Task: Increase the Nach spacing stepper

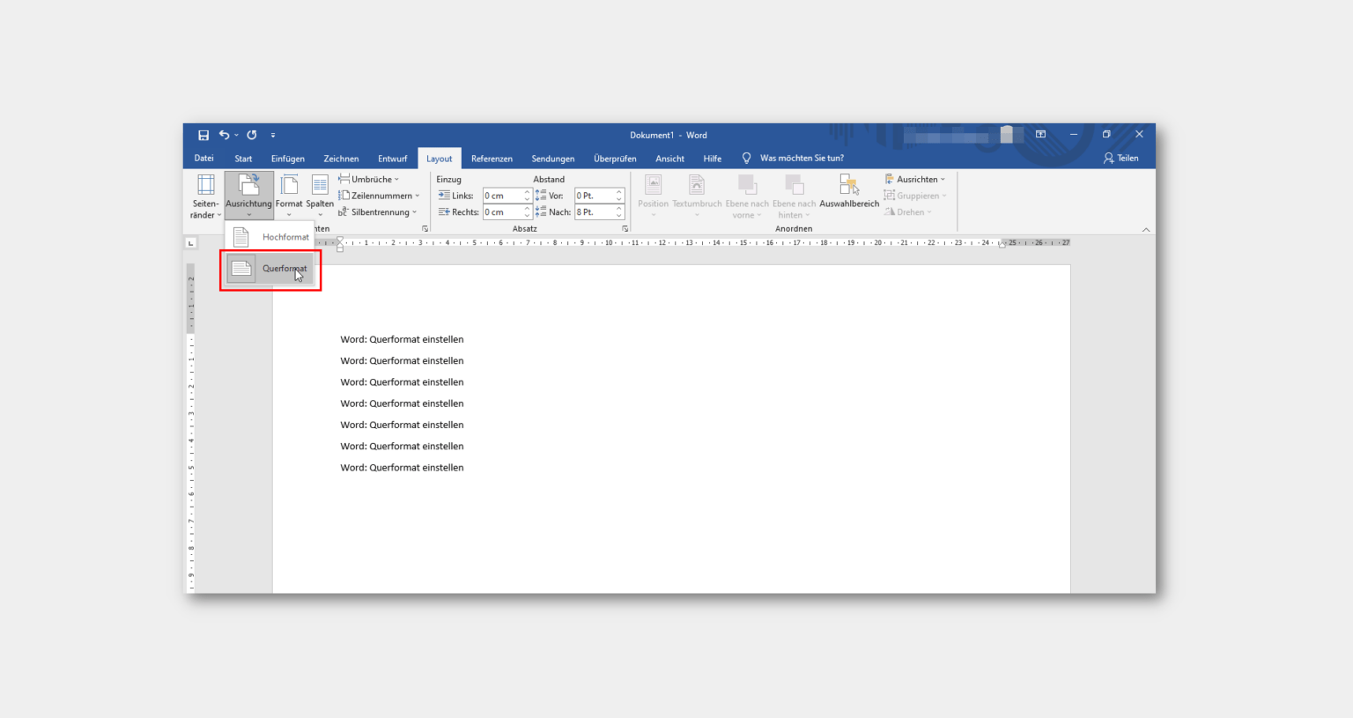Action: (618, 208)
